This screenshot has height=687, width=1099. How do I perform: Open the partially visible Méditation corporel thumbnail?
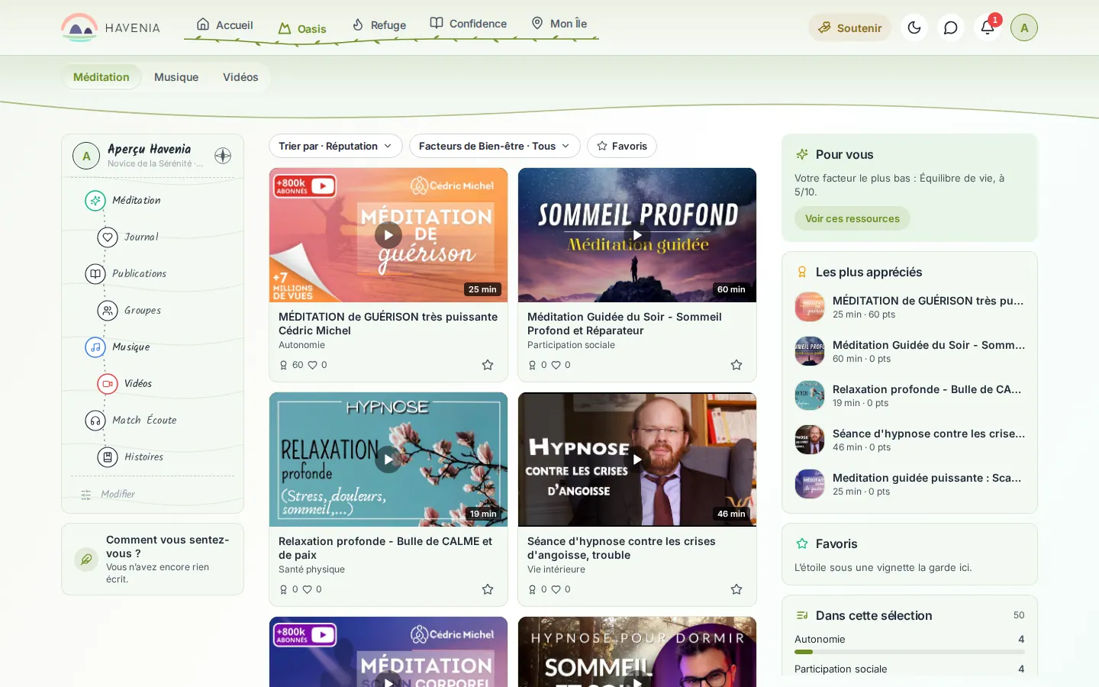coord(388,652)
